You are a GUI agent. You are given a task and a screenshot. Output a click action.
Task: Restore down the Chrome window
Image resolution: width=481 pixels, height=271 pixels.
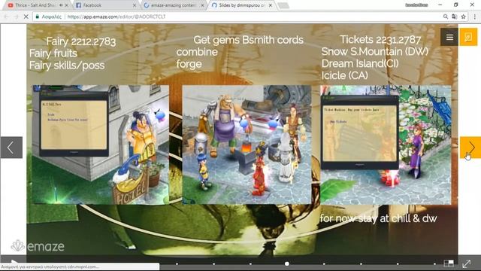coord(456,5)
